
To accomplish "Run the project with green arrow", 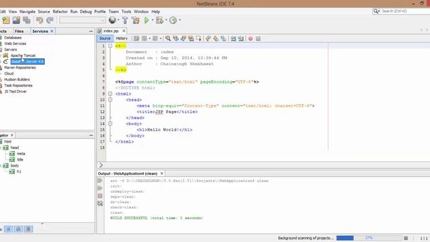I will coord(146,20).
